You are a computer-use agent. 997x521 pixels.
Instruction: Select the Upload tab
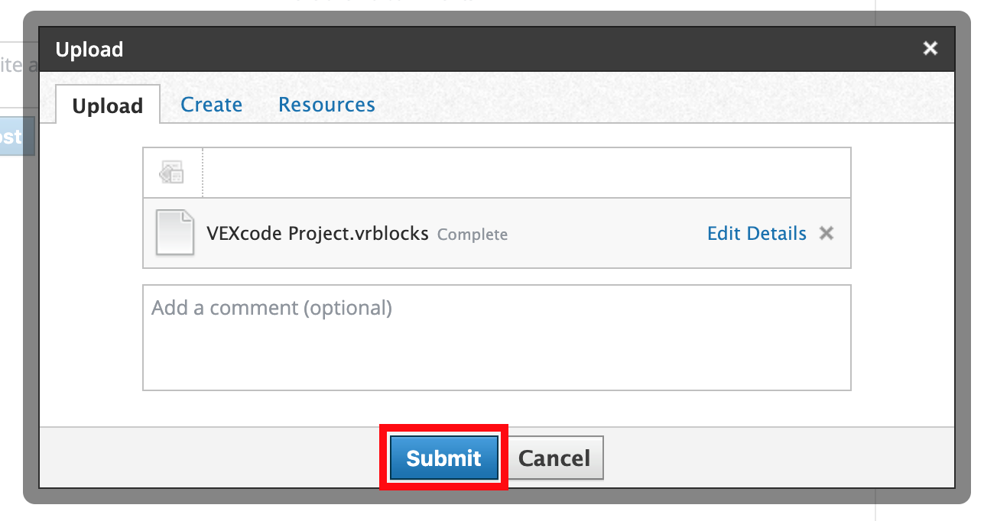[x=108, y=105]
